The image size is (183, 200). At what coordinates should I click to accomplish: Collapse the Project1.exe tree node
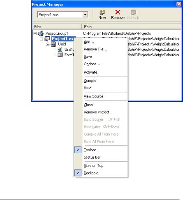[41, 39]
